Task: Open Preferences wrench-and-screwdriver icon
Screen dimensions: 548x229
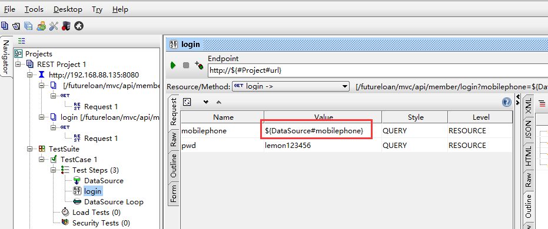Action: (x=54, y=26)
